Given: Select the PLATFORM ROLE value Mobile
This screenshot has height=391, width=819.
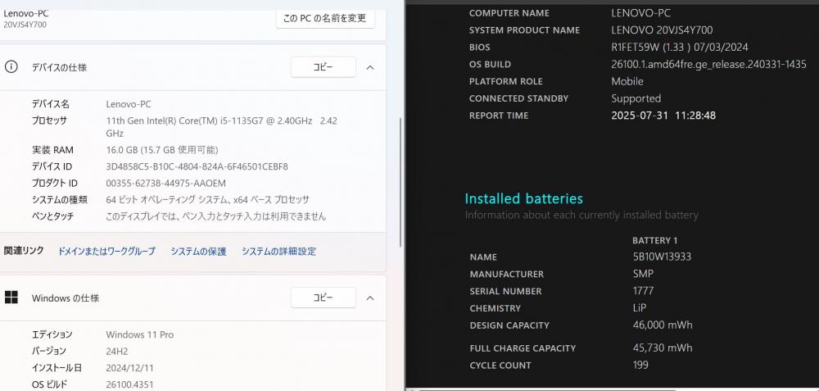Looking at the screenshot, I should click(627, 81).
